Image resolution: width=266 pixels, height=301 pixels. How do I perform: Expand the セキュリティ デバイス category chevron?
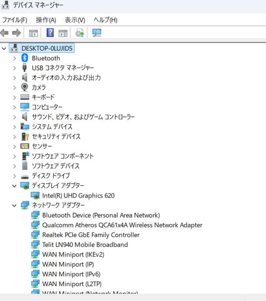(x=14, y=137)
